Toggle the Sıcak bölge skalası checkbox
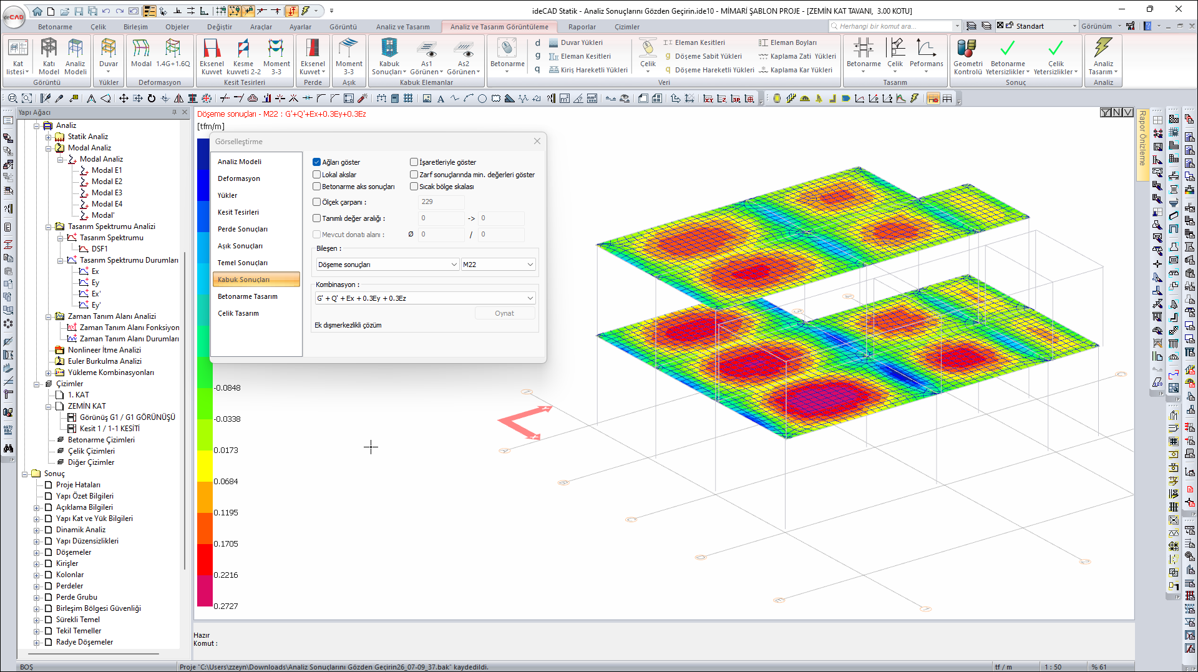The image size is (1198, 672). coord(414,187)
